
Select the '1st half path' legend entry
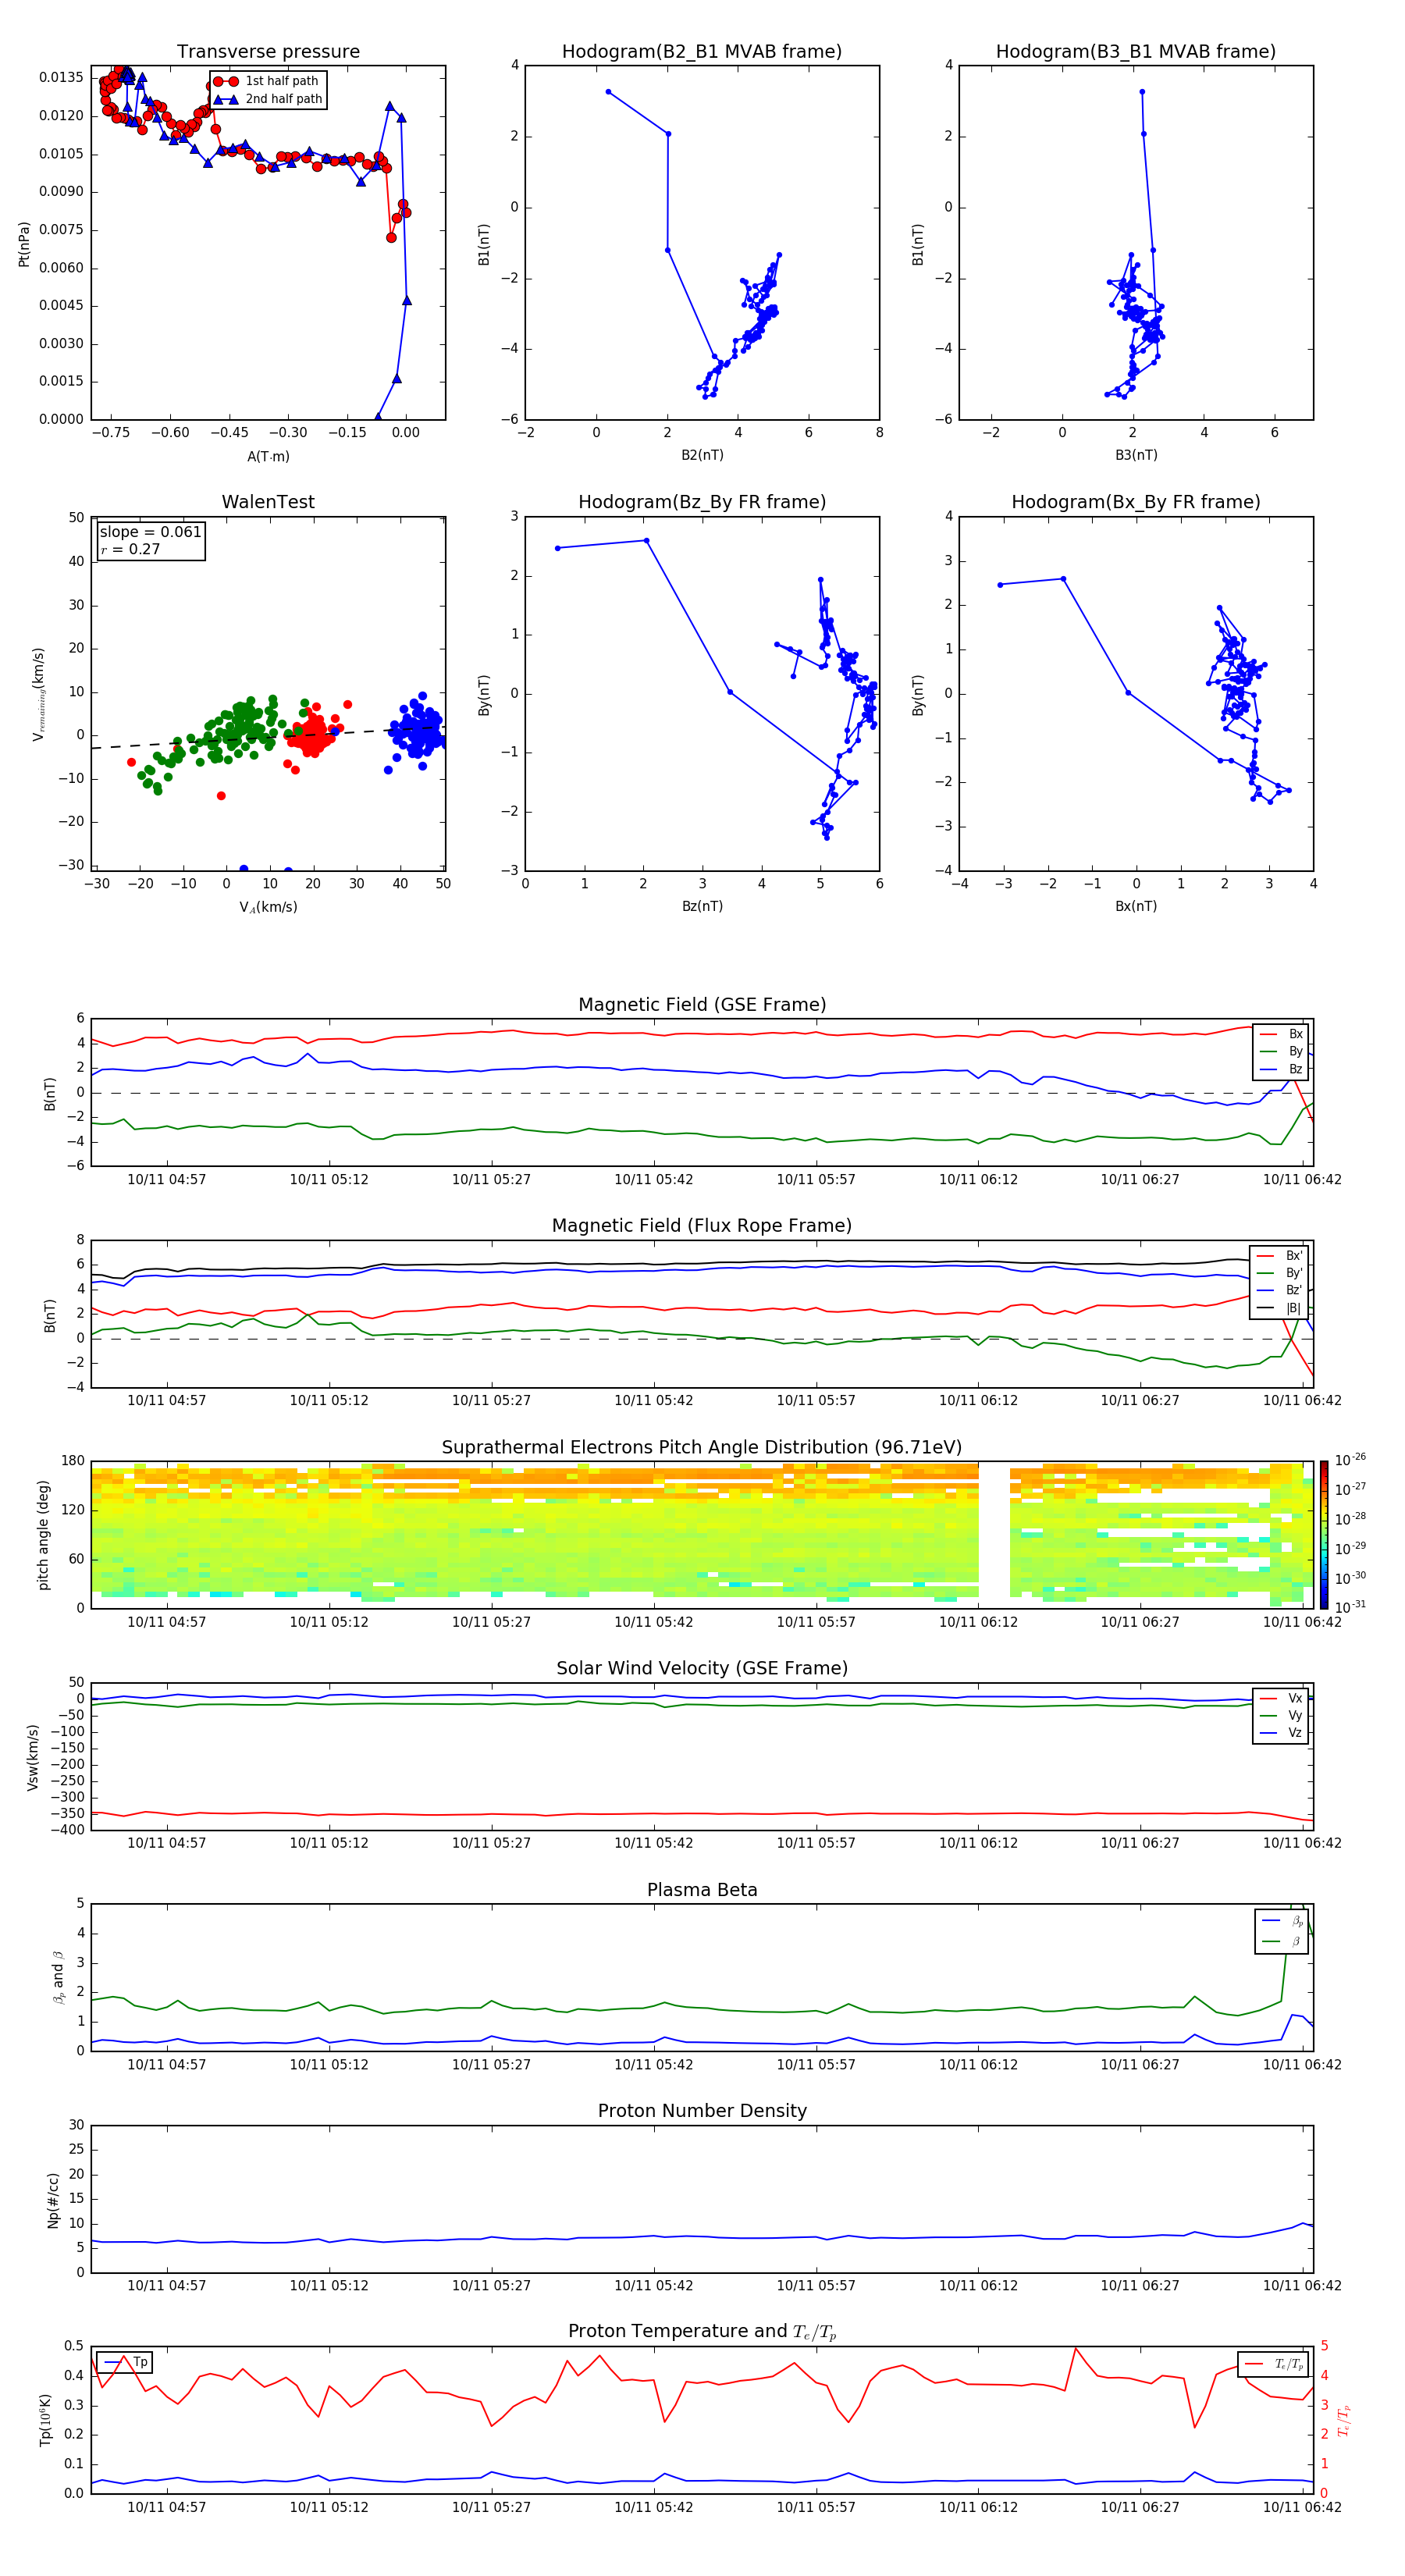pyautogui.click(x=268, y=81)
